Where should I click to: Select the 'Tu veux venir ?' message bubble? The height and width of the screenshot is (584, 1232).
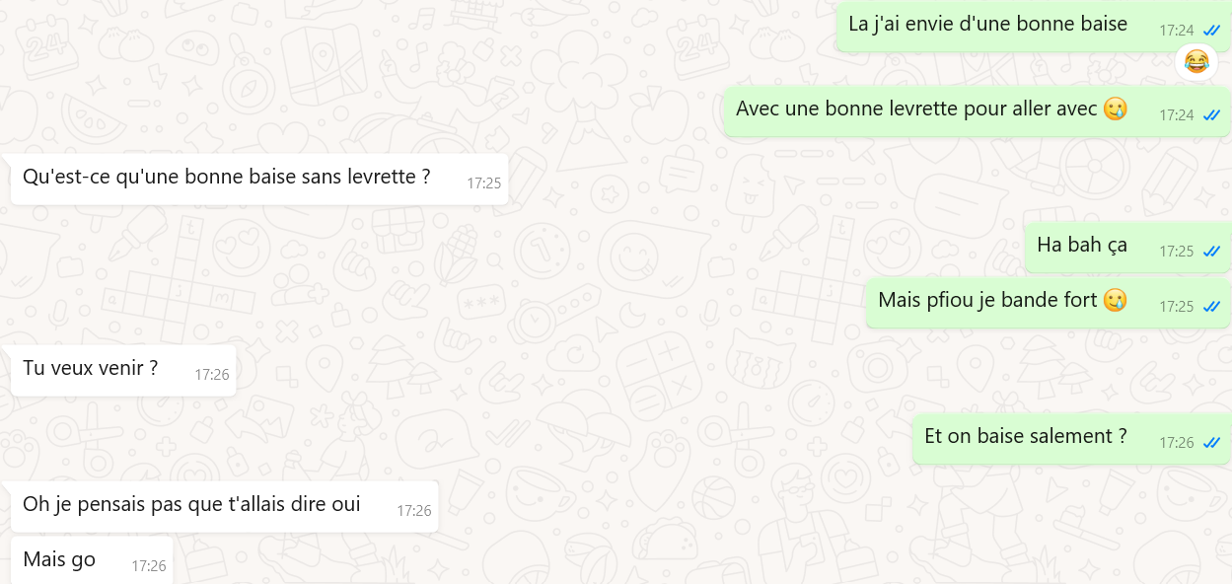pos(123,370)
